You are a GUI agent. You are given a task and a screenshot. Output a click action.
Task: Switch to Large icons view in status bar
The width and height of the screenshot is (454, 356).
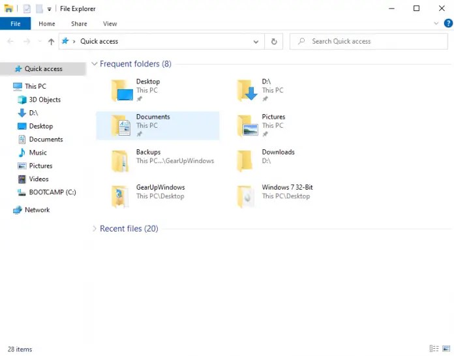tap(446, 349)
